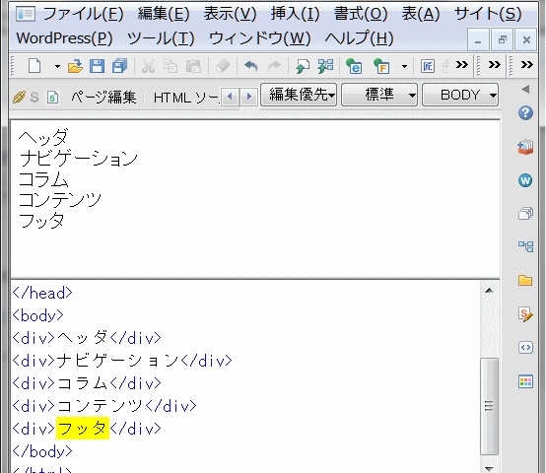Create a new blank page
The image size is (546, 473).
34,66
